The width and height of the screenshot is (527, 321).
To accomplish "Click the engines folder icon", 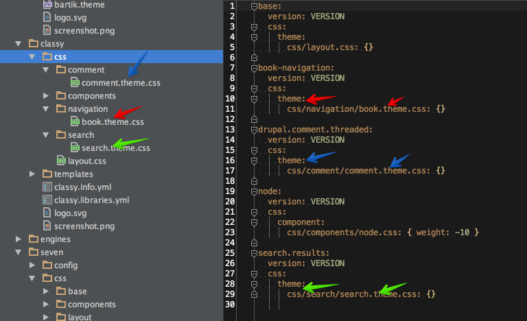I will [x=33, y=239].
